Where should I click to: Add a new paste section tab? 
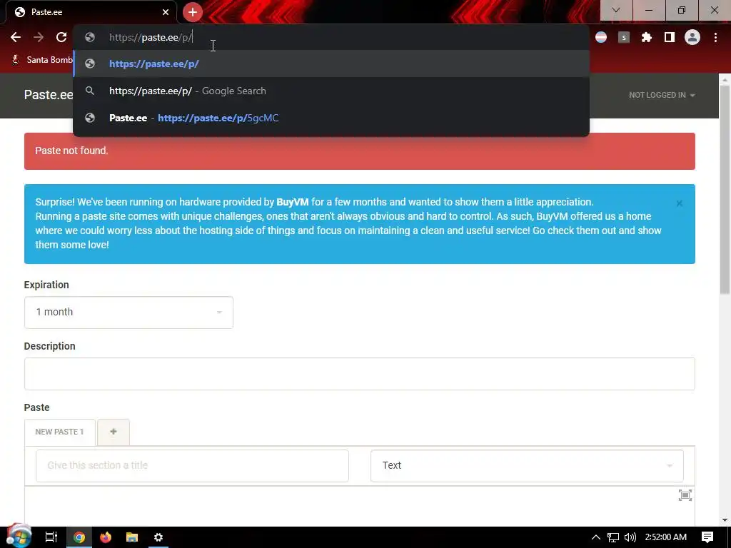[114, 432]
